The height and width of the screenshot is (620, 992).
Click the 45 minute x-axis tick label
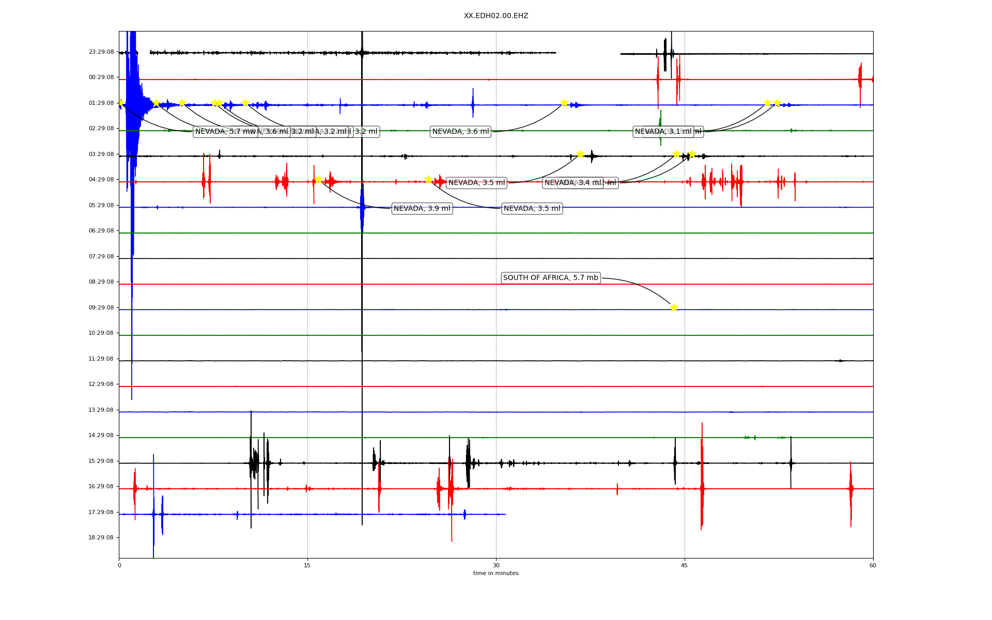(685, 566)
